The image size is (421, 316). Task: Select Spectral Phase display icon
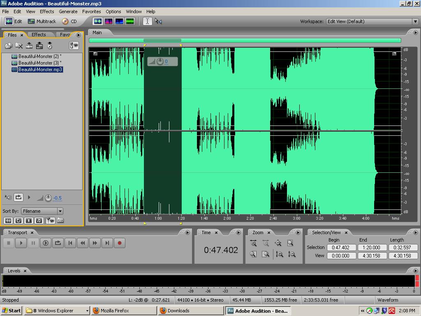[x=130, y=21]
